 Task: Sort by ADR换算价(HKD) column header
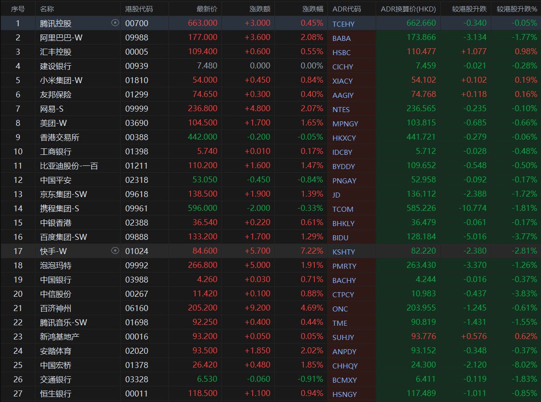point(408,9)
